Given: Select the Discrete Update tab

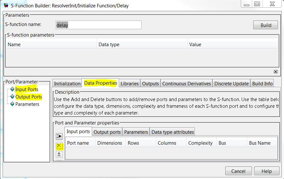Looking at the screenshot, I should (231, 83).
